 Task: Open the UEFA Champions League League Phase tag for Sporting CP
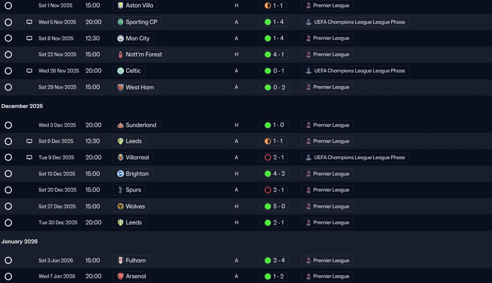click(x=355, y=22)
